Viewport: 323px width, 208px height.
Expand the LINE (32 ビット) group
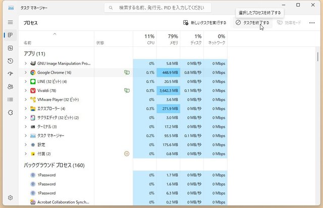pos(26,82)
